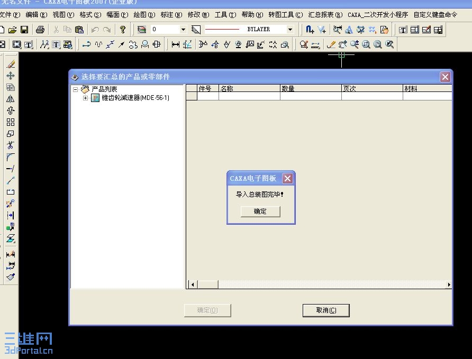The height and width of the screenshot is (359, 472).
Task: Collapse the 产品列表 root node
Action: (x=75, y=89)
